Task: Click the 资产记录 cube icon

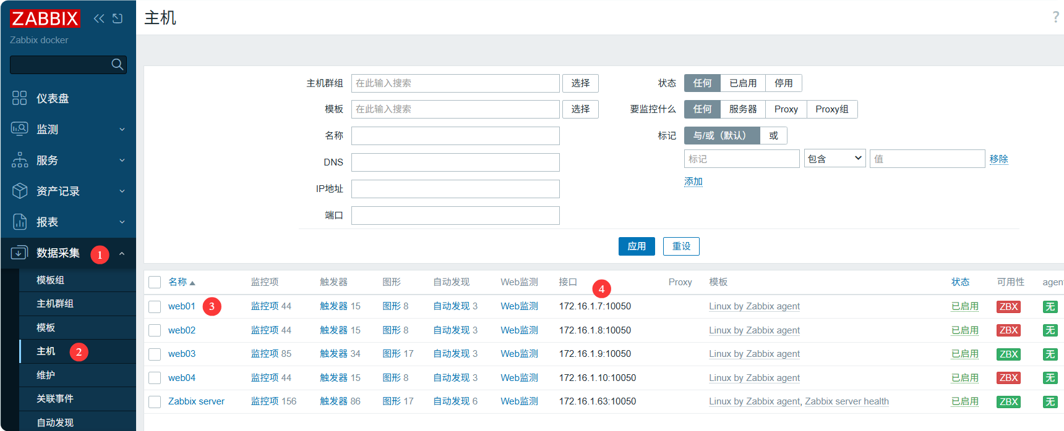Action: pyautogui.click(x=20, y=191)
